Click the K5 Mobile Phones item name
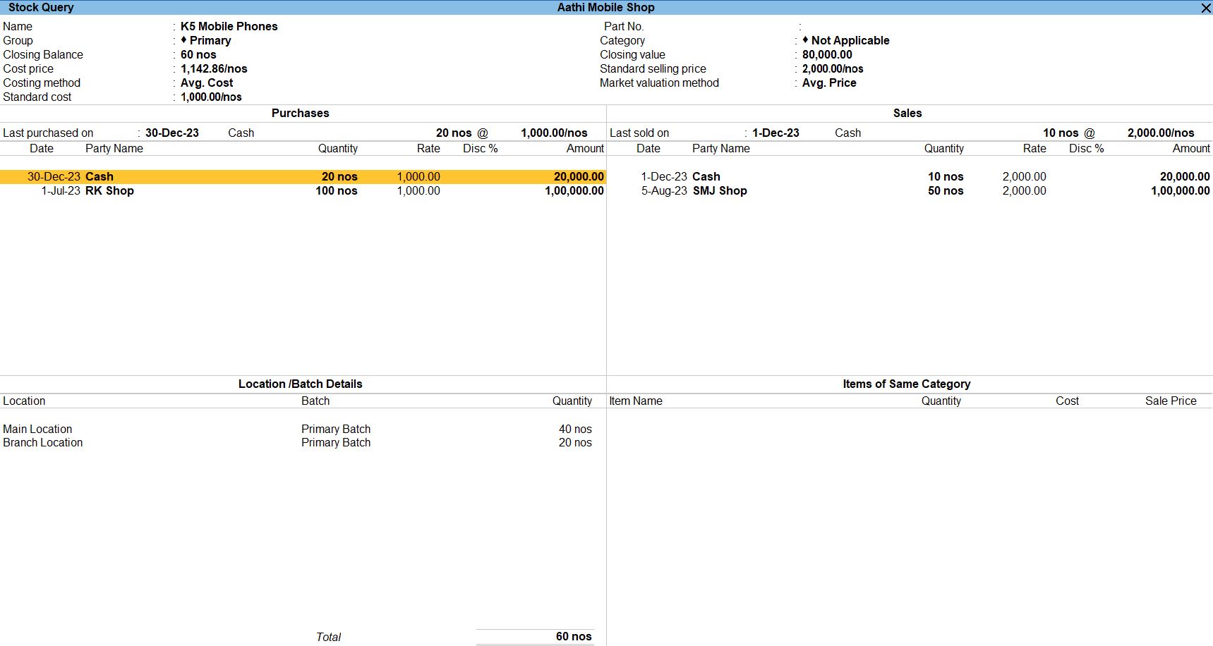This screenshot has width=1213, height=646. coord(229,26)
